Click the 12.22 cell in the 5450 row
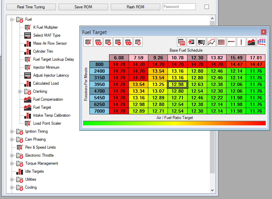Image resolution: width=272 pixels, height=199 pixels. [x=217, y=98]
